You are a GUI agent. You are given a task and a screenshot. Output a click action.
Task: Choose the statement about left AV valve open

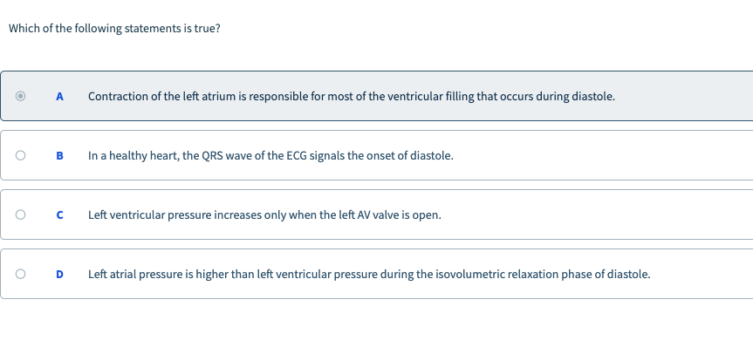[x=264, y=215]
